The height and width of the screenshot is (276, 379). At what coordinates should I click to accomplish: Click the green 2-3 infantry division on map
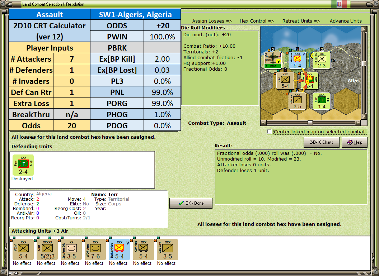point(322,60)
